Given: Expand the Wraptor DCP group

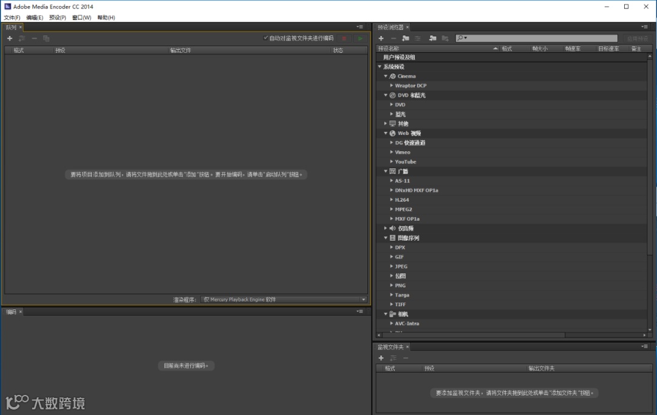Looking at the screenshot, I should 391,85.
